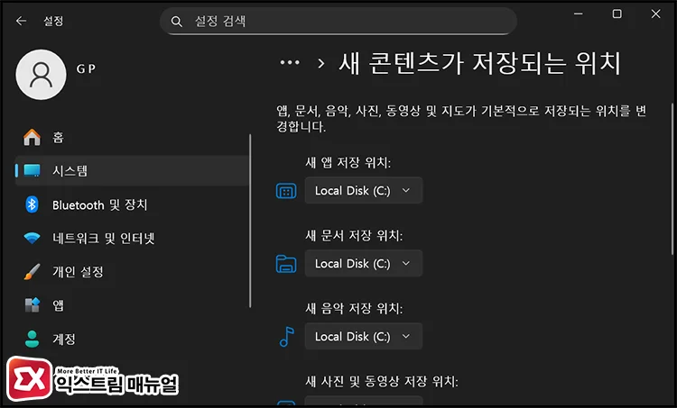Click the 새 앱 저장 위치 label
Image resolution: width=677 pixels, height=408 pixels.
click(348, 162)
